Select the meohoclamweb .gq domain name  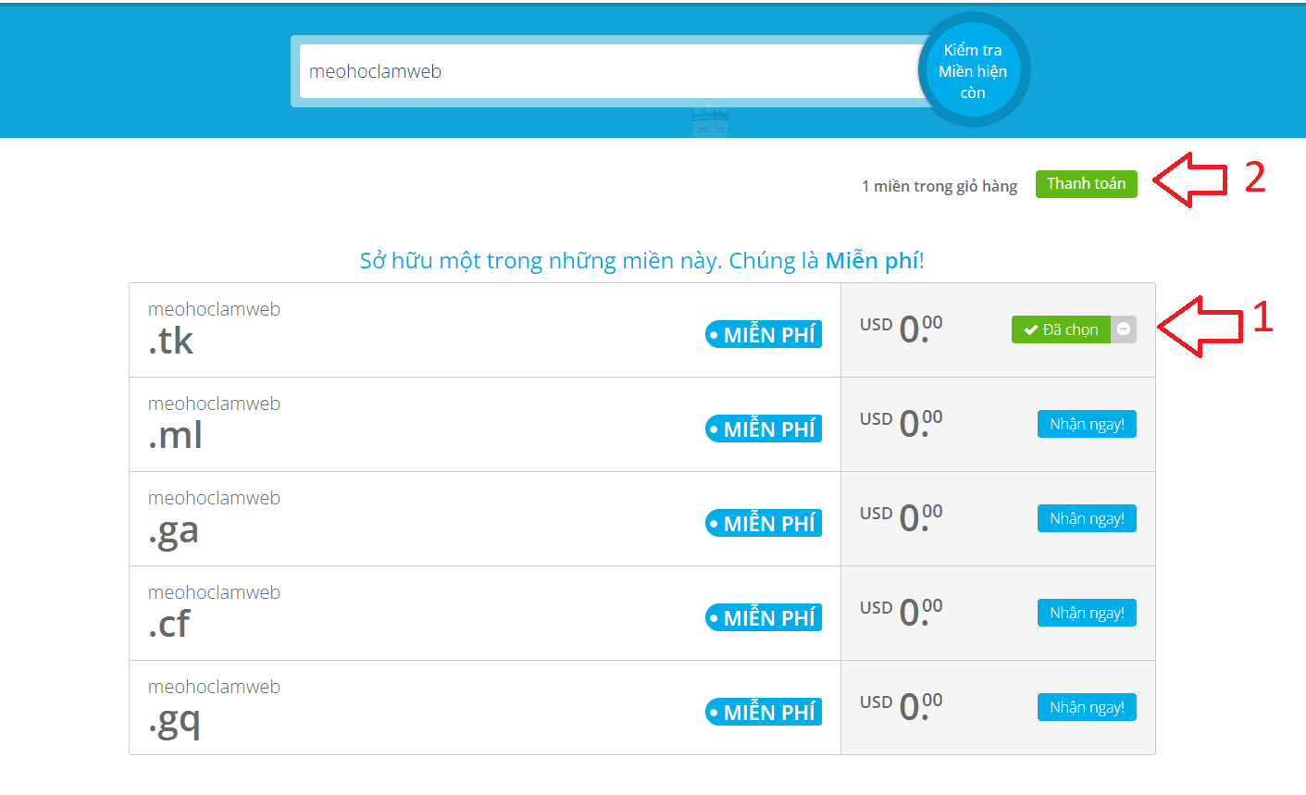pyautogui.click(x=214, y=706)
